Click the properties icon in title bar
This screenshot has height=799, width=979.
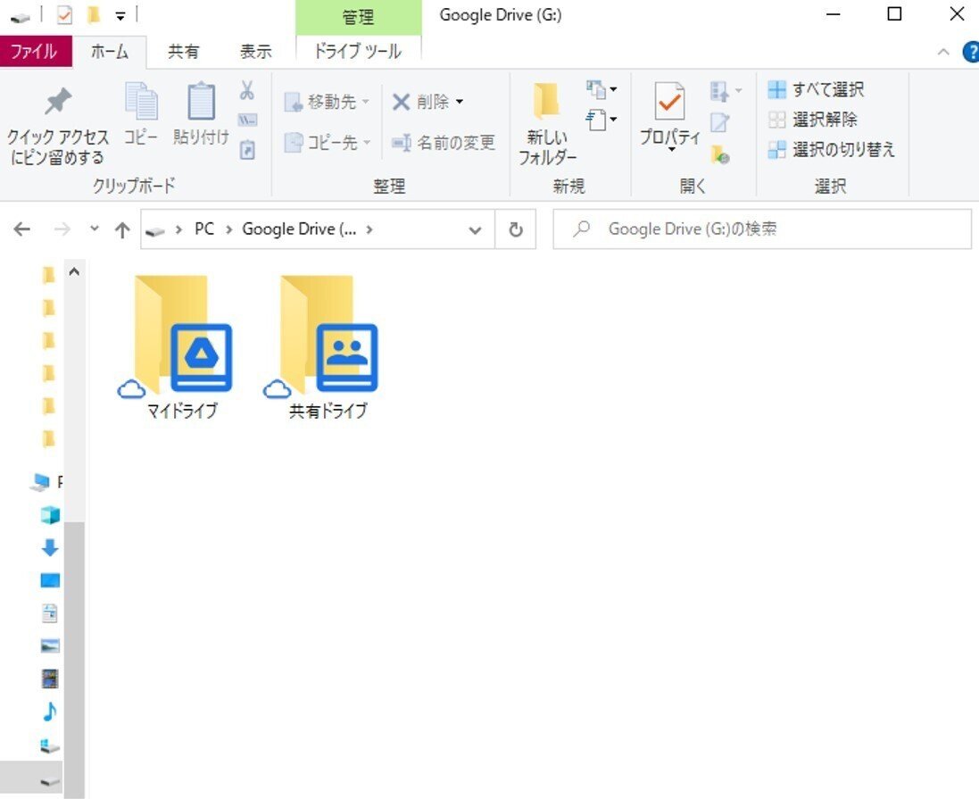64,14
